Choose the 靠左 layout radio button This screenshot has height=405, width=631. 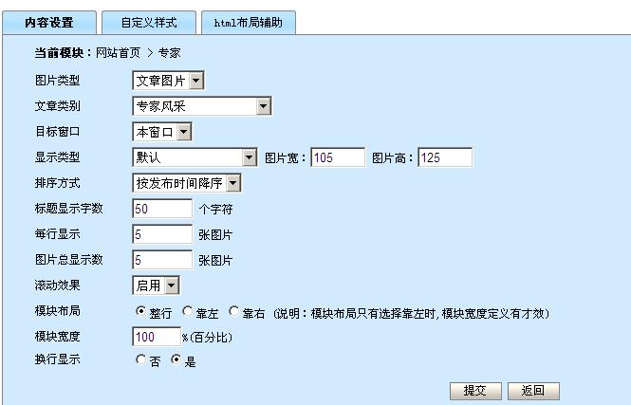point(188,311)
